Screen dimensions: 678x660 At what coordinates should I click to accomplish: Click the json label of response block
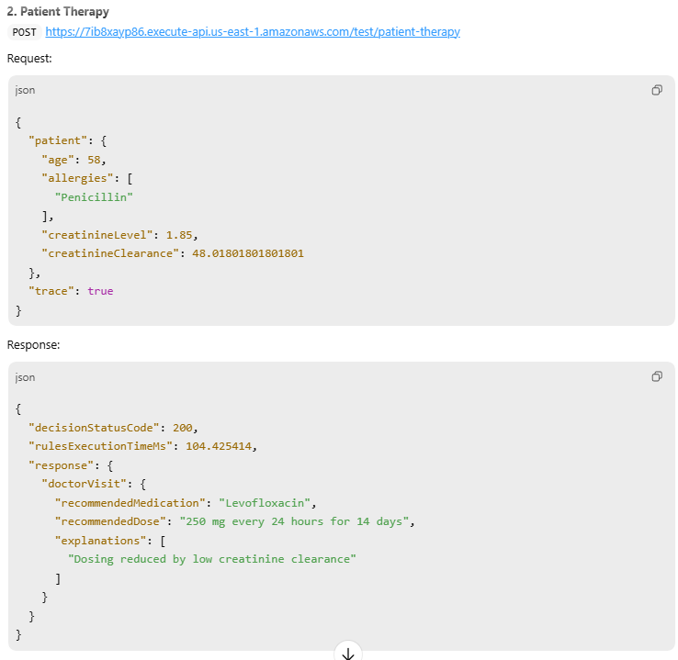(x=25, y=376)
